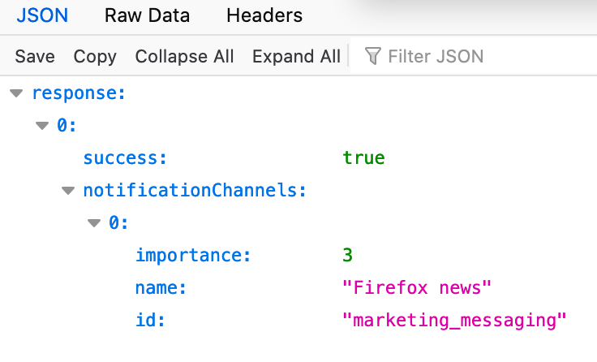Select the name key
The width and height of the screenshot is (597, 362).
click(x=161, y=287)
